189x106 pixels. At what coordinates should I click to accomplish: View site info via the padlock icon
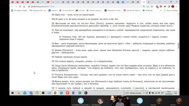tap(29, 6)
